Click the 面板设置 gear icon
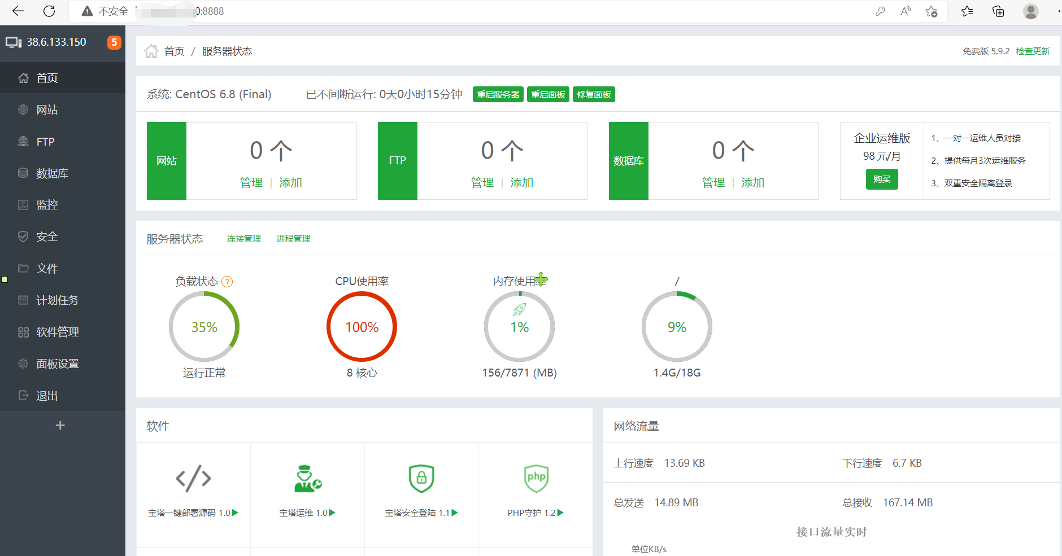The height and width of the screenshot is (556, 1062). pos(23,364)
